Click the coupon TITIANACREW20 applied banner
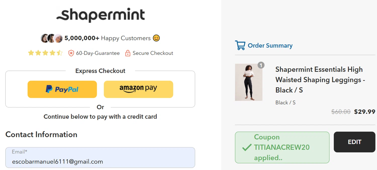Screen dimensions: 377x170 (282, 147)
